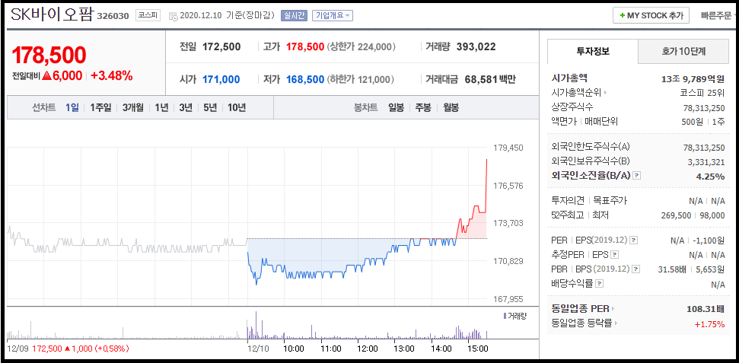Click the 12/09 172,500 previous-day summary
Image resolution: width=739 pixels, height=363 pixels.
click(x=68, y=349)
